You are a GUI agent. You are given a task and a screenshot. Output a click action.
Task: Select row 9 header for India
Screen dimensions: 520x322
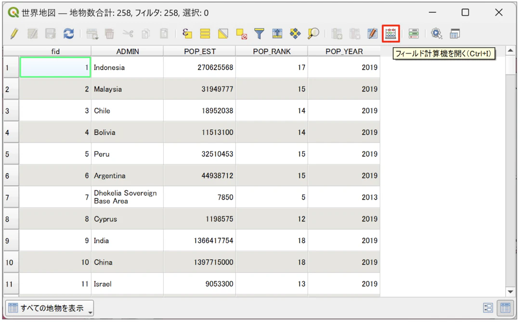[11, 241]
